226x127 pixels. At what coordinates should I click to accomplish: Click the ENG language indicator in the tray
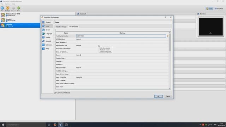click(x=215, y=125)
